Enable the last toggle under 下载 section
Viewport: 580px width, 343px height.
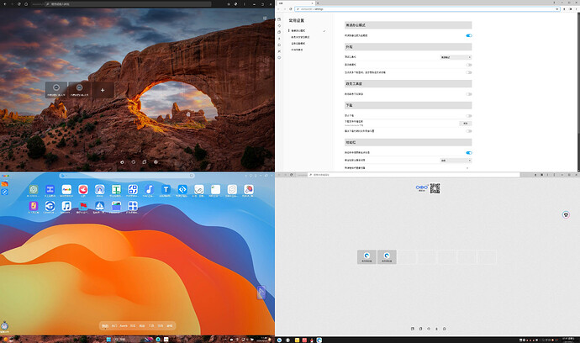[469, 131]
